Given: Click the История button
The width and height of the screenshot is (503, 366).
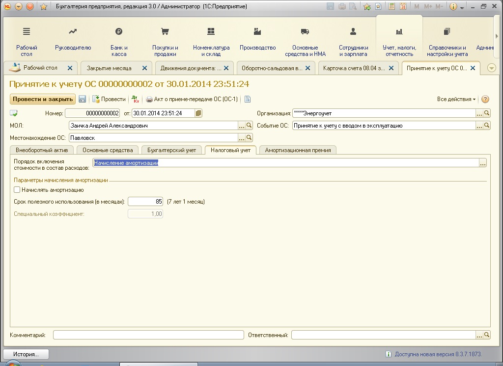Looking at the screenshot, I should click(26, 354).
